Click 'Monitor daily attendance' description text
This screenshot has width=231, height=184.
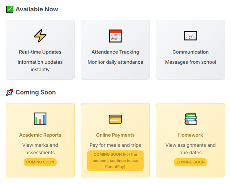click(115, 62)
